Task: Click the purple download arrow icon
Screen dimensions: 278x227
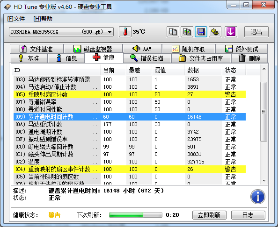Action: point(231,32)
